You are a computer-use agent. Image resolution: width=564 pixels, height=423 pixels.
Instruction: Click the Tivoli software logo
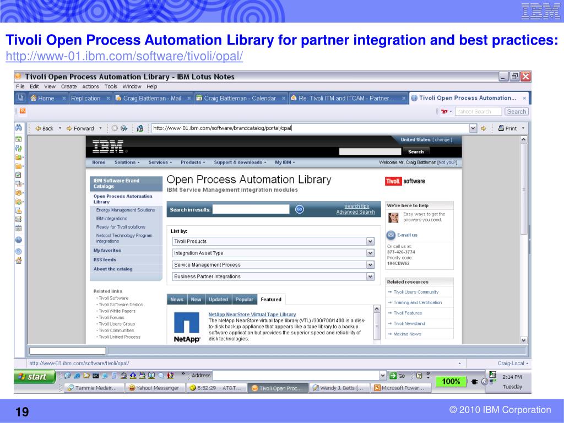point(405,181)
